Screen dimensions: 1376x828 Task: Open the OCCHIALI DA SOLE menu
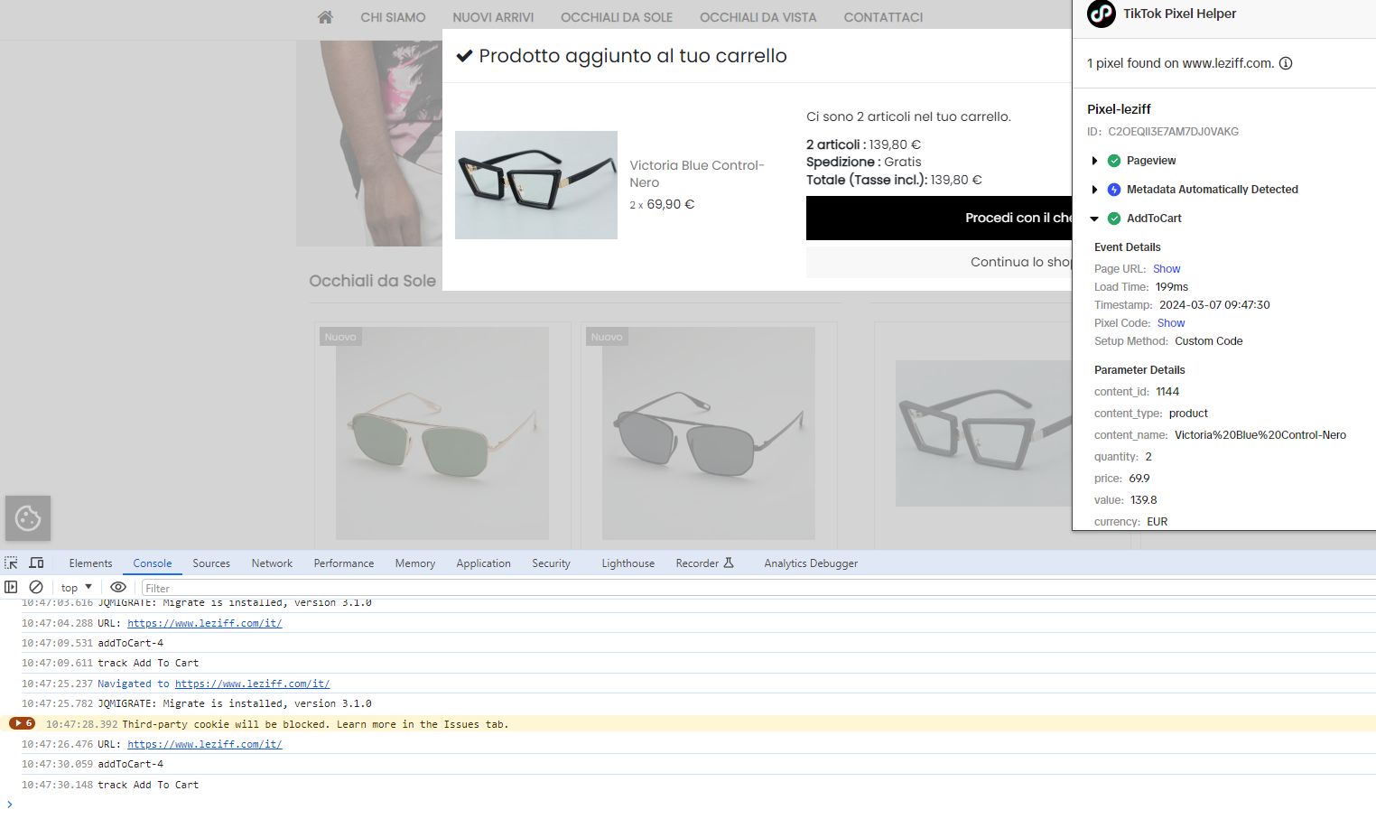coord(617,17)
